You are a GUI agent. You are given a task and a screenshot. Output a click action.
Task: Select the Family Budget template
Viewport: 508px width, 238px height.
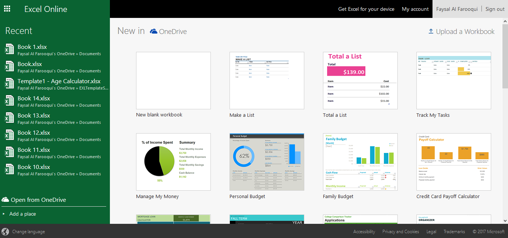[x=360, y=162]
